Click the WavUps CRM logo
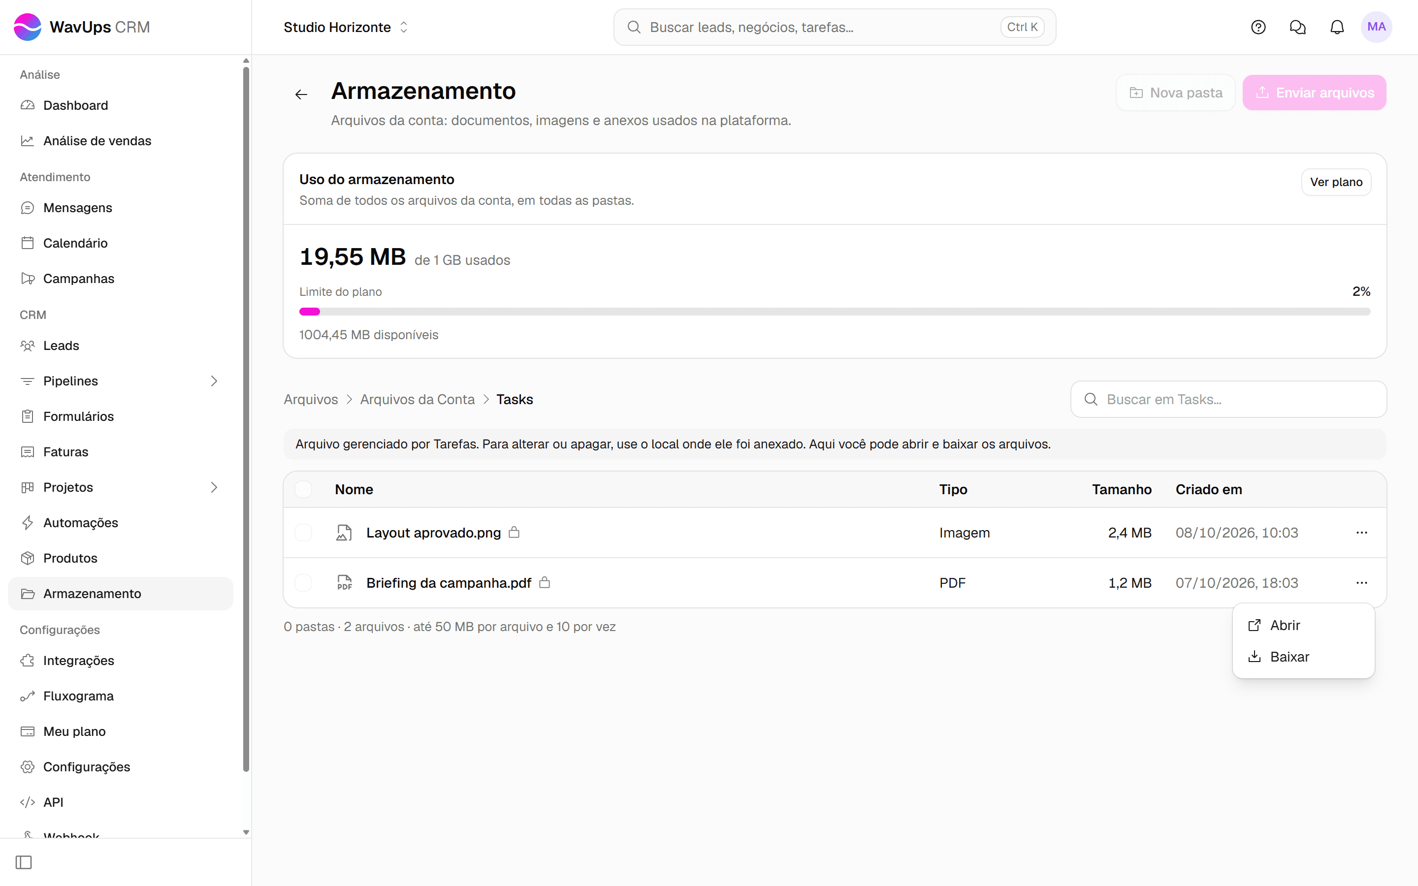 (x=81, y=27)
